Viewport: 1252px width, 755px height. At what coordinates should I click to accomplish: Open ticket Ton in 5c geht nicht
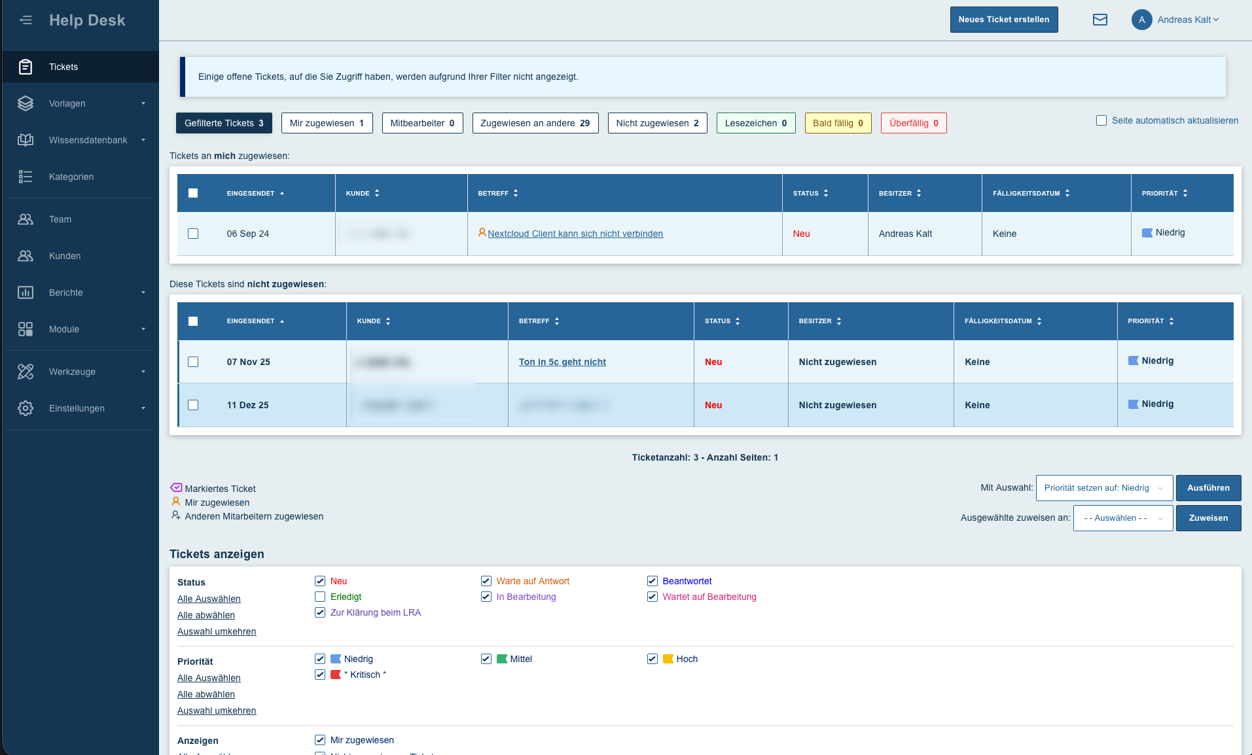(x=562, y=362)
